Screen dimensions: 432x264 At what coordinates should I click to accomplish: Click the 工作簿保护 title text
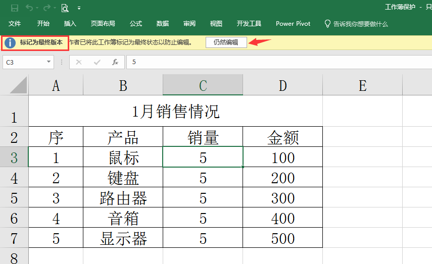coord(400,7)
